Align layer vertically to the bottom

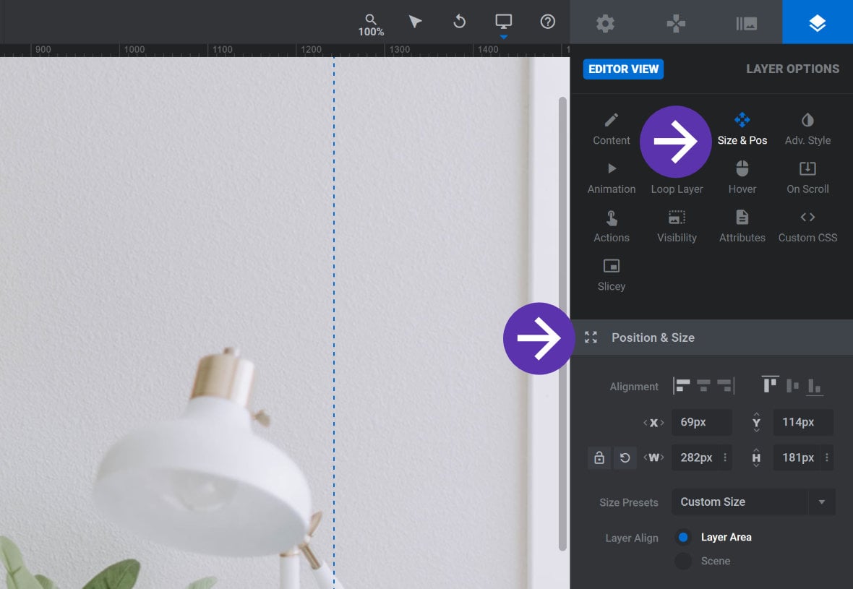(x=814, y=387)
